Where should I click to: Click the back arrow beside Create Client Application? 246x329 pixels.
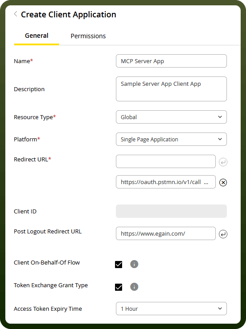[x=16, y=14]
